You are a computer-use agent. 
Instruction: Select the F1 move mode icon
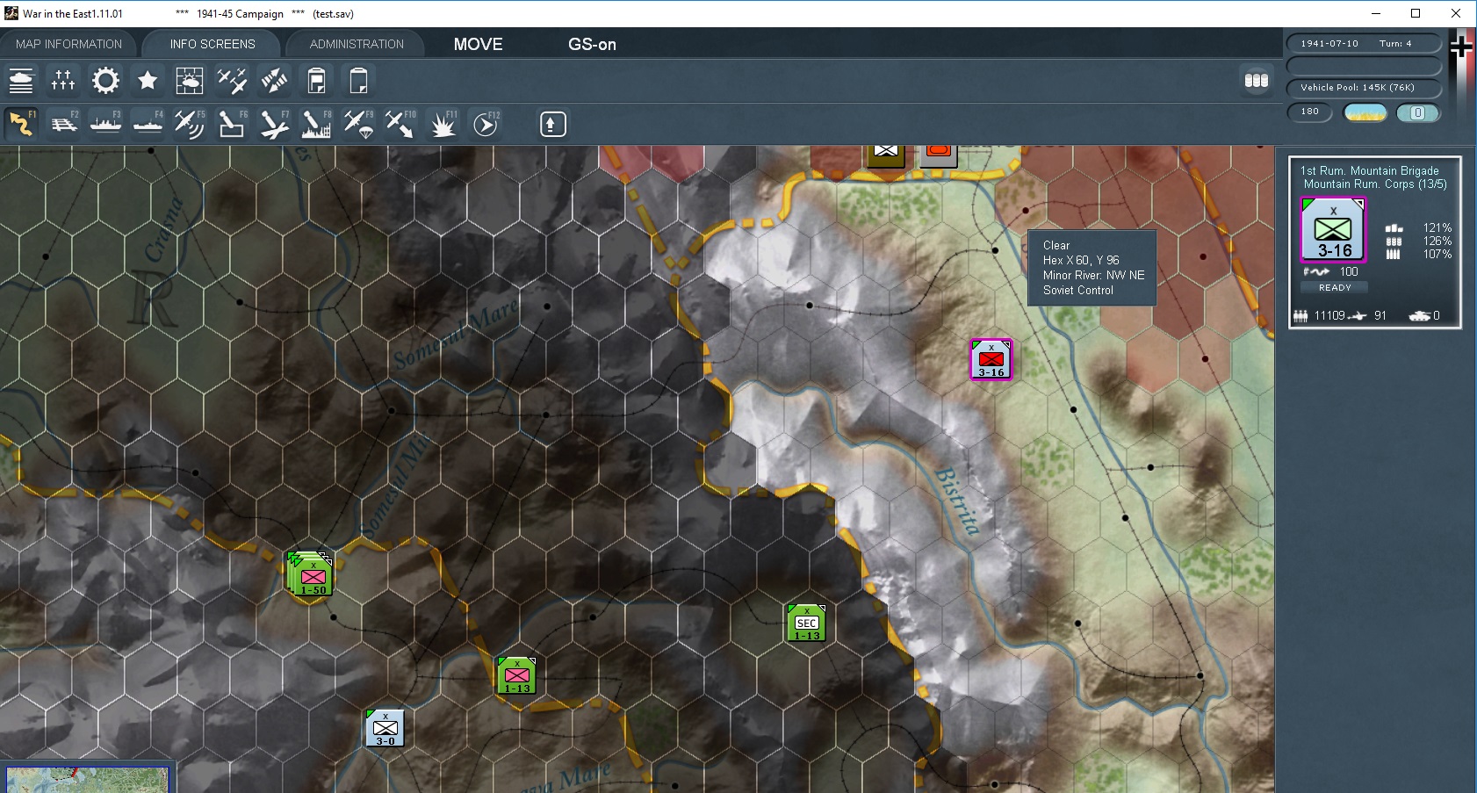(21, 124)
